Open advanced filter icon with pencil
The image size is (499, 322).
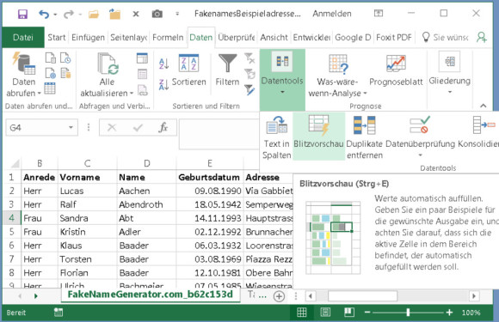click(x=249, y=90)
